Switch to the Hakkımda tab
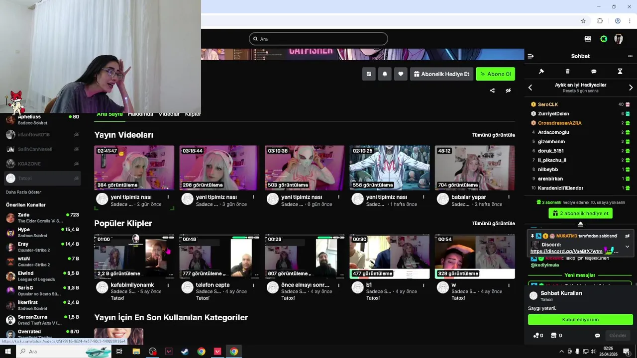Image resolution: width=637 pixels, height=358 pixels. coord(140,114)
